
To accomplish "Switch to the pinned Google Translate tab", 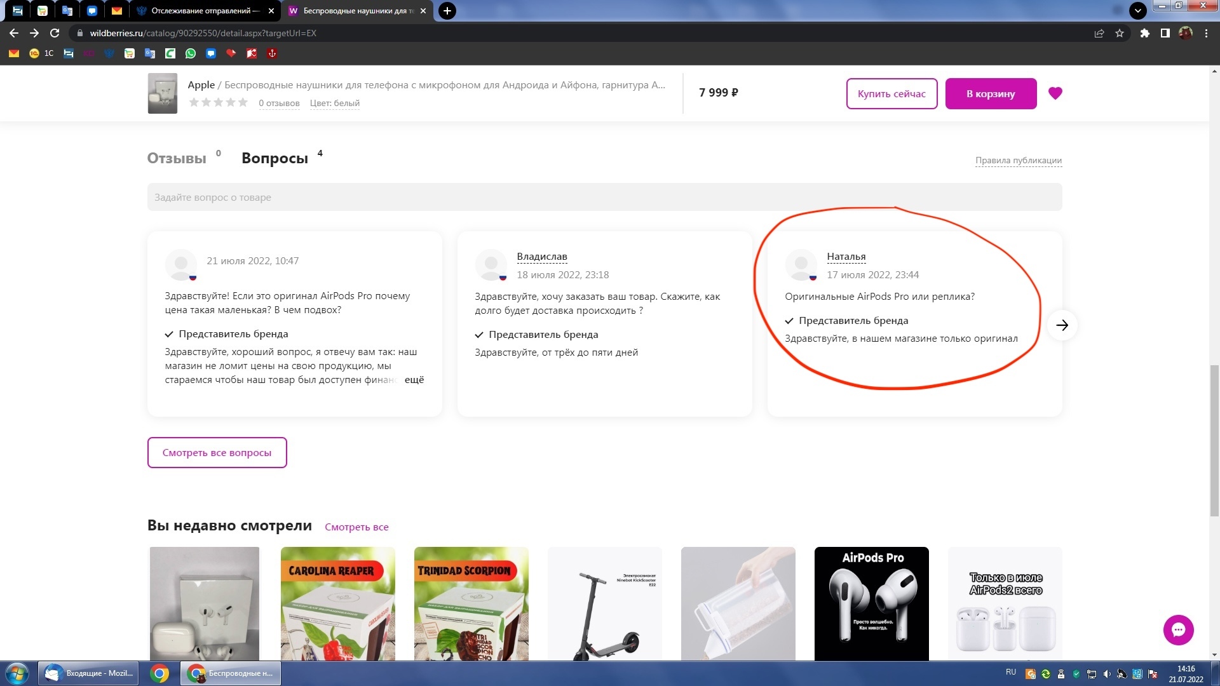I will pyautogui.click(x=67, y=11).
